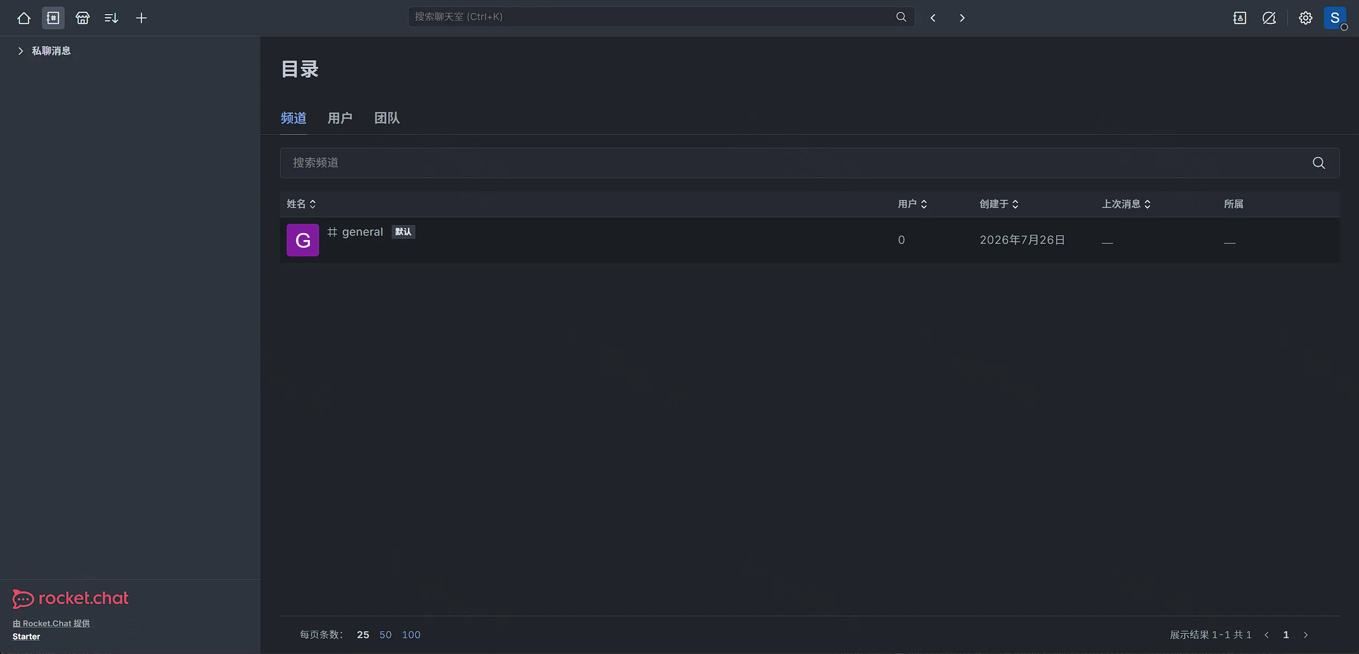Open the general channel row
Screen dimensions: 1359x654
[x=809, y=240]
